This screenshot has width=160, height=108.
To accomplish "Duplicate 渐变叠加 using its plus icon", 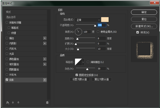I will tap(45, 64).
